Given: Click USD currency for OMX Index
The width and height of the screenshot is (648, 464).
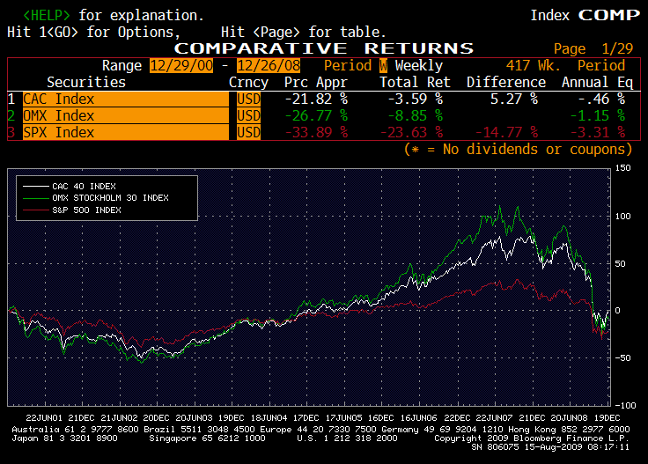Looking at the screenshot, I should (249, 115).
